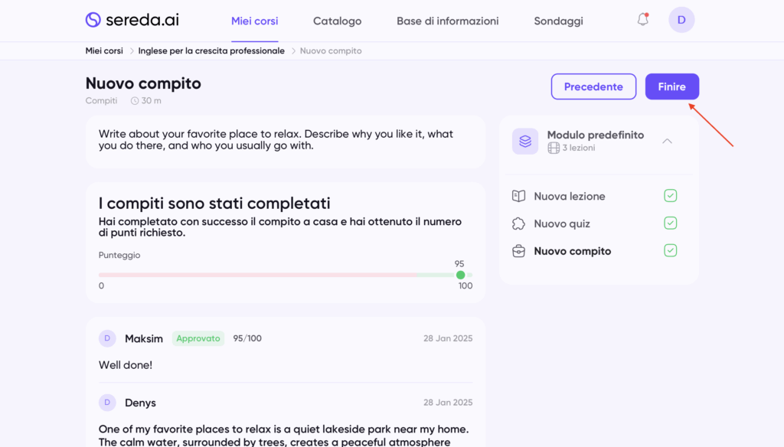Viewport: 784px width, 447px height.
Task: Click the sereda.ai logo icon
Action: pos(93,20)
